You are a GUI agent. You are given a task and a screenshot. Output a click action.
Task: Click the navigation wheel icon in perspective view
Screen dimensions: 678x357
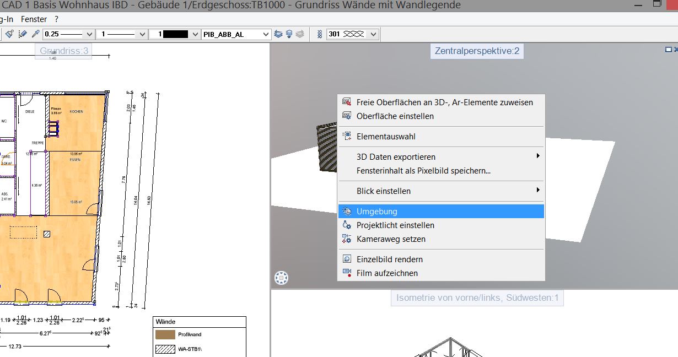281,278
